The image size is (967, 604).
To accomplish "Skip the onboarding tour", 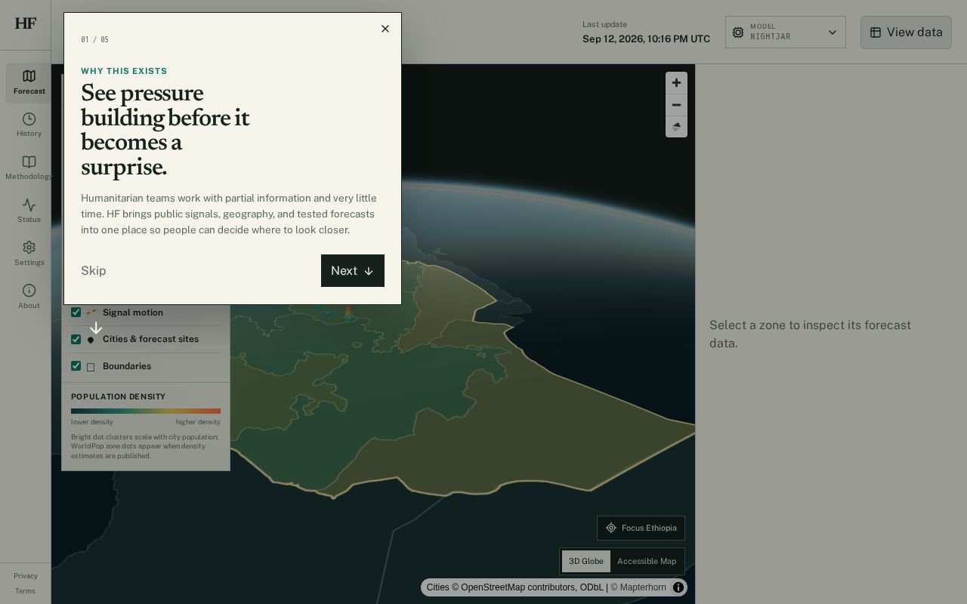I will click(94, 270).
